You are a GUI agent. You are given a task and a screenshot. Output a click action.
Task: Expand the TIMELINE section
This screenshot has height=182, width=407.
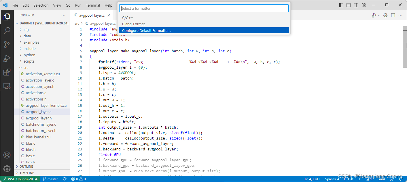[27, 173]
